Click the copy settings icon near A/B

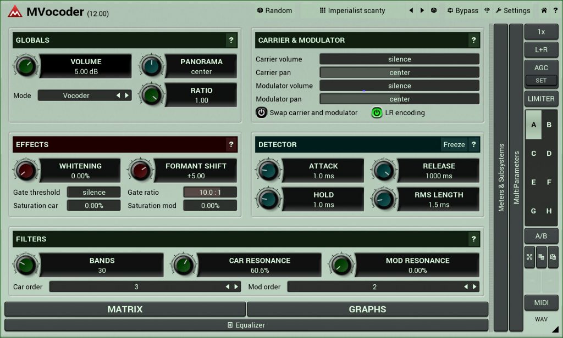click(542, 257)
